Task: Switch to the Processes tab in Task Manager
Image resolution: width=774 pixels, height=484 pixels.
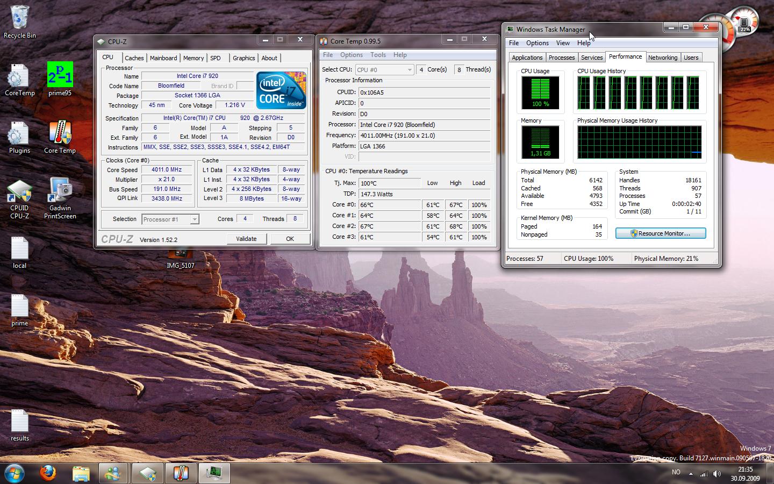Action: coord(562,58)
